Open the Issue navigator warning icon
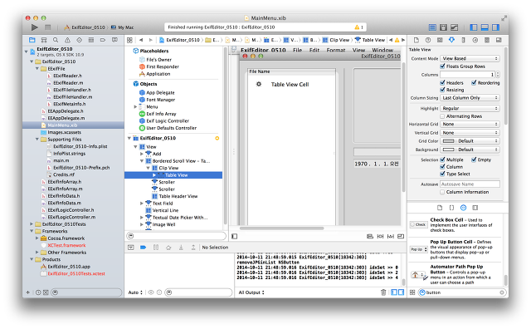This screenshot has width=531, height=329. pyautogui.click(x=67, y=40)
